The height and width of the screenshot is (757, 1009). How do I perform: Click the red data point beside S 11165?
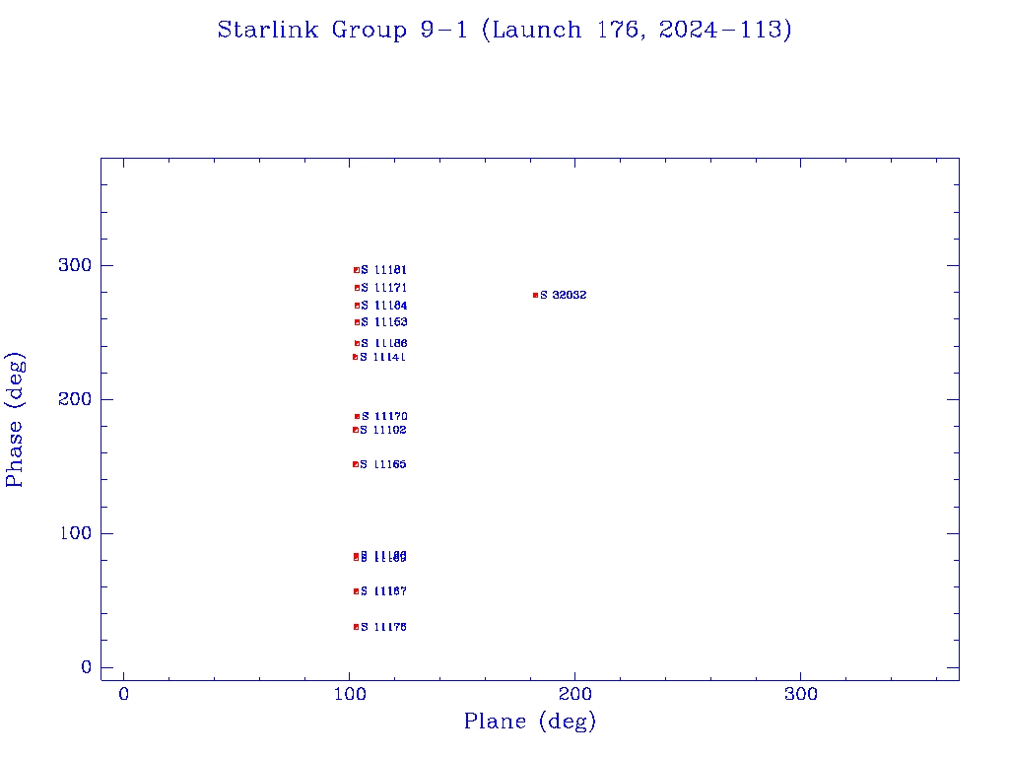pyautogui.click(x=355, y=465)
